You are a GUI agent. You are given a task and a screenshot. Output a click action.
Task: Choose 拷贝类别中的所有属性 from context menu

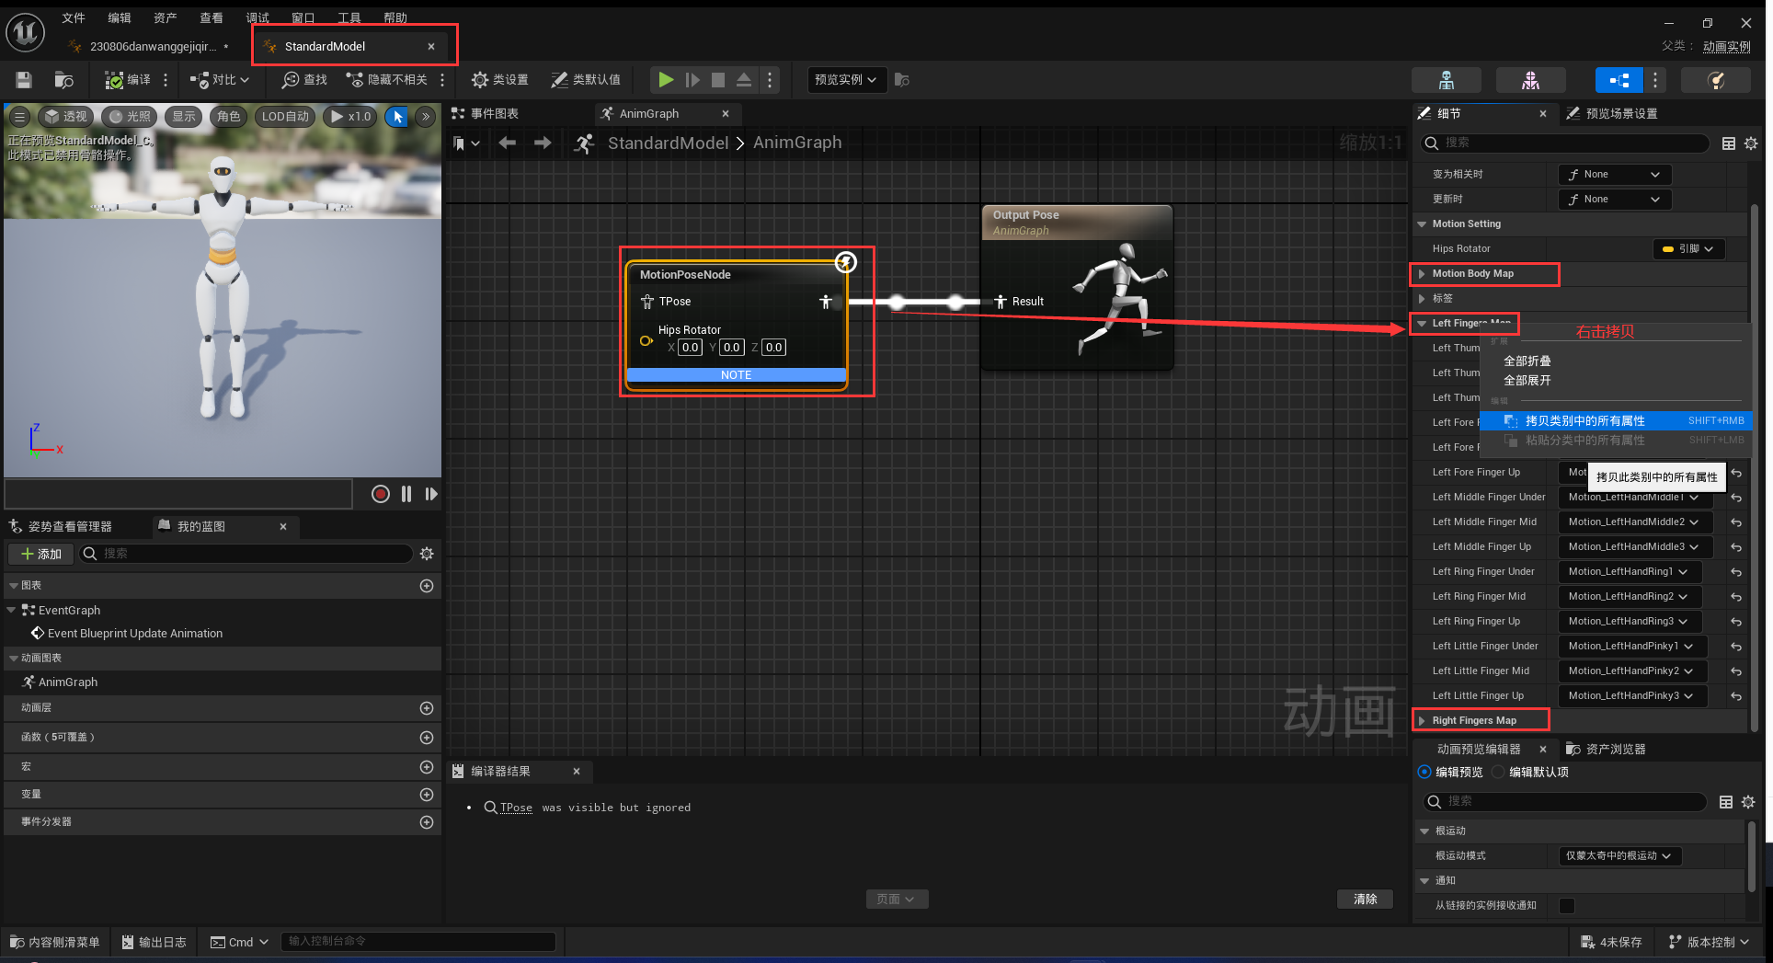(1584, 420)
